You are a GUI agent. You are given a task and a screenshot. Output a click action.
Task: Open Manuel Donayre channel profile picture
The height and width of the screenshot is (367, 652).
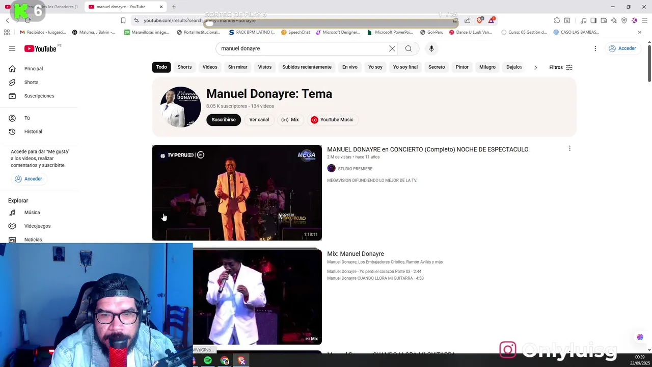click(180, 107)
